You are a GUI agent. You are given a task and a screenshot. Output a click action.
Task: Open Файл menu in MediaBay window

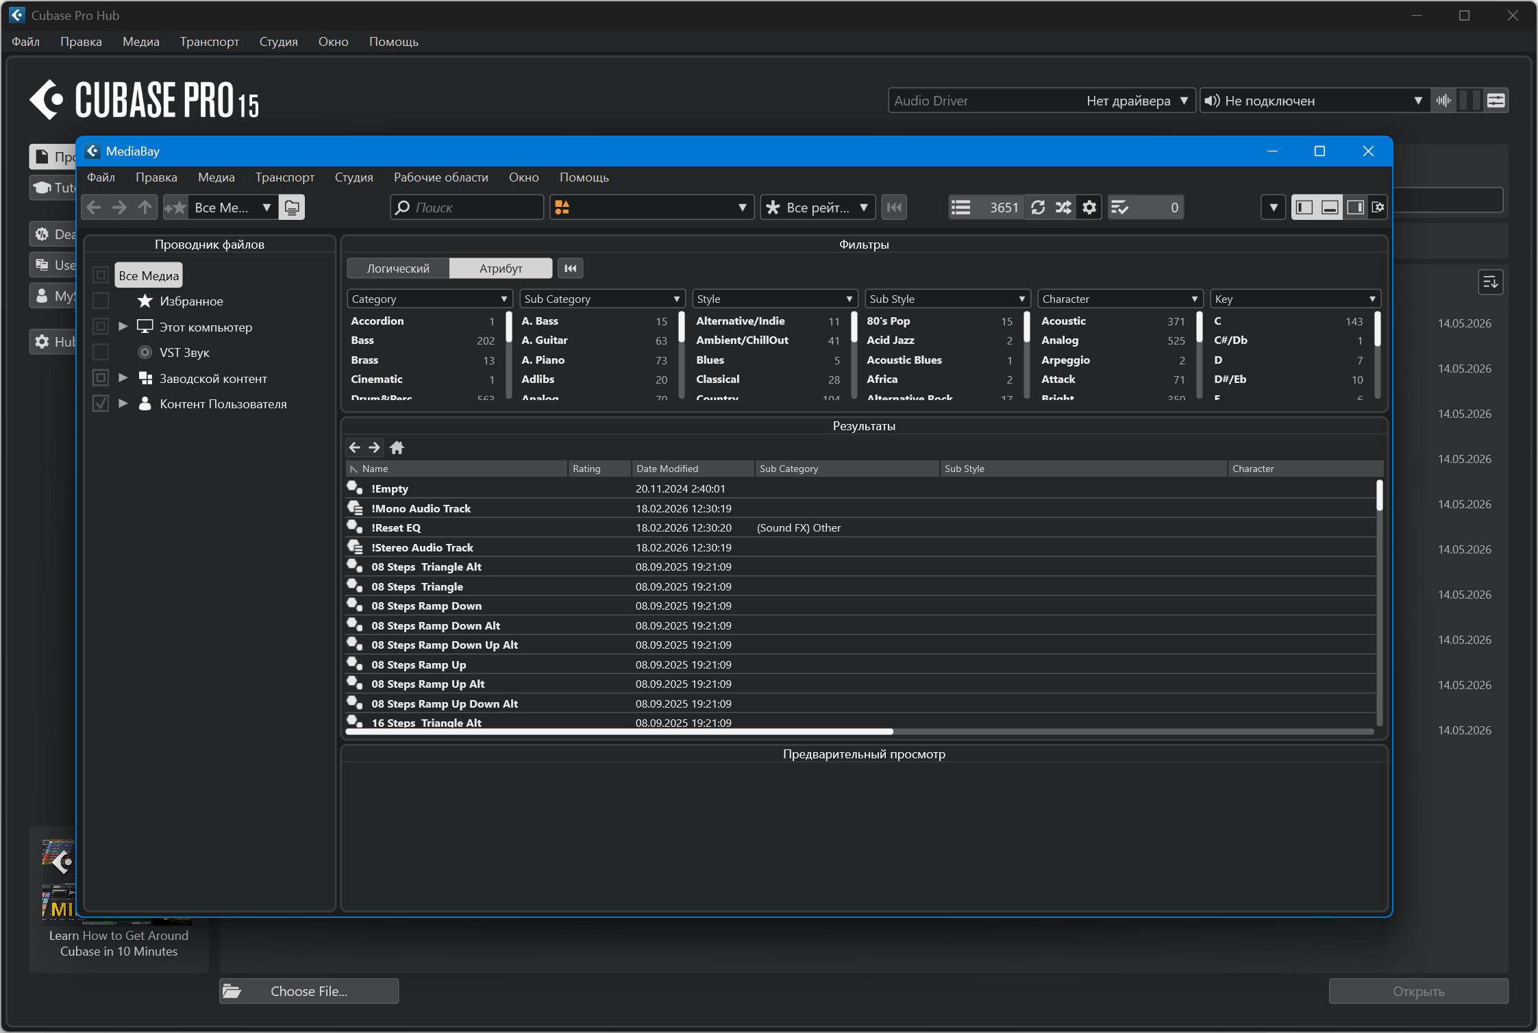(101, 177)
